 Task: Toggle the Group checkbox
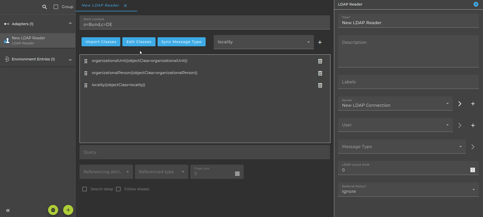point(56,7)
